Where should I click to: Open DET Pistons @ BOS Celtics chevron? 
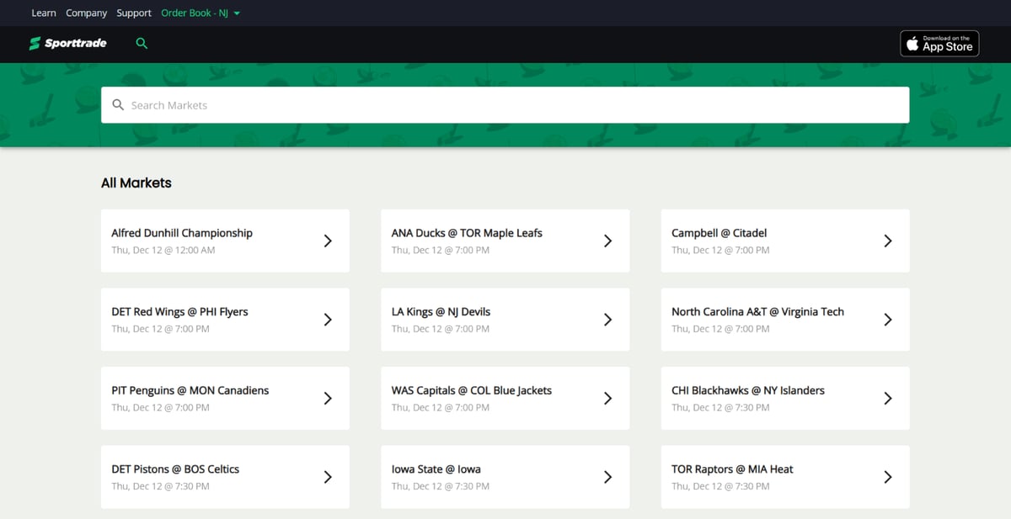(328, 477)
